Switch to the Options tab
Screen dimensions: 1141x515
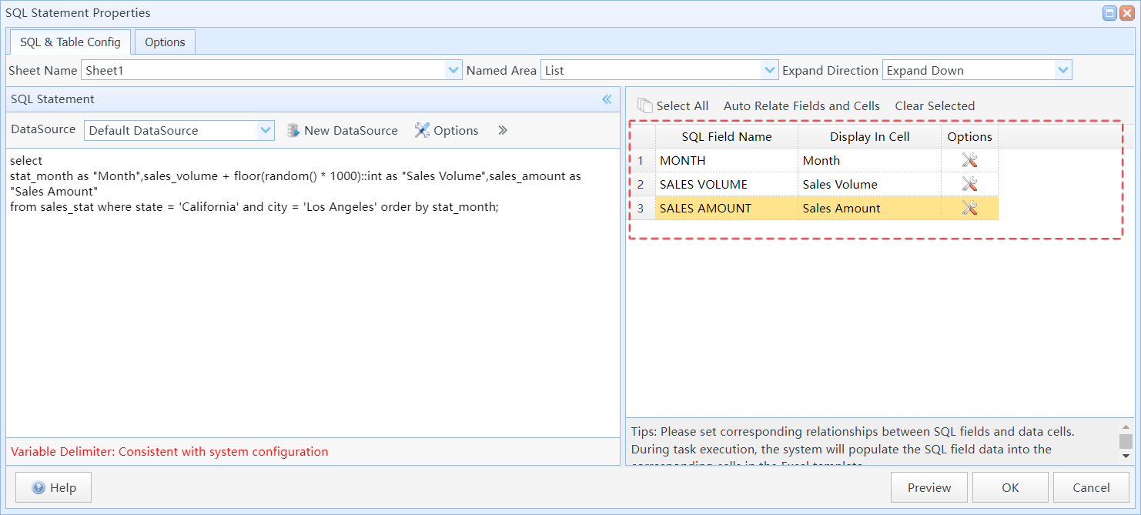(x=164, y=42)
